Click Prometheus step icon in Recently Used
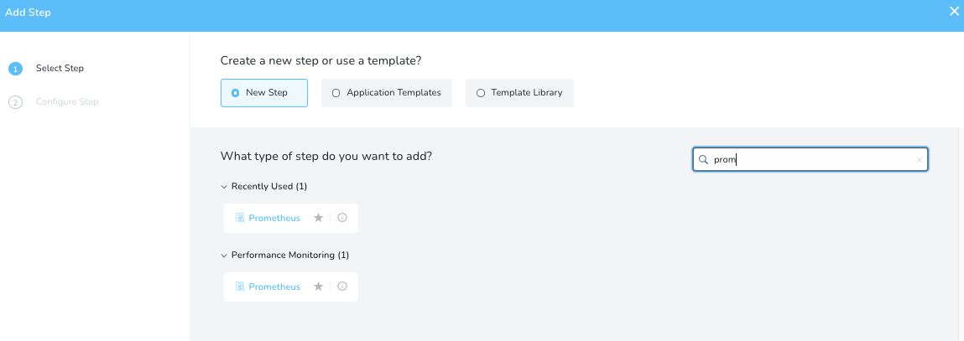 click(241, 218)
